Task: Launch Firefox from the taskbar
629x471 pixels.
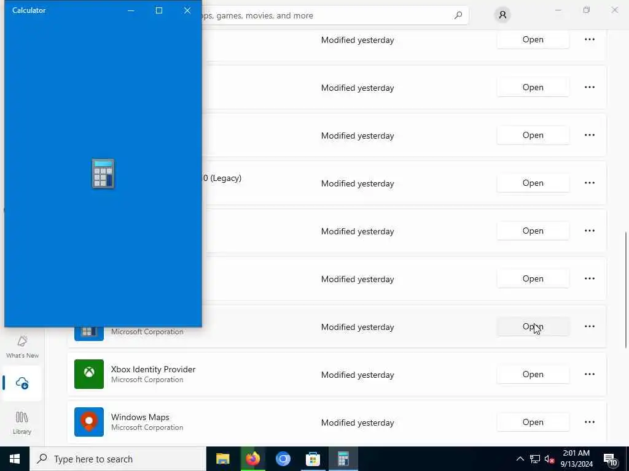Action: [x=252, y=459]
